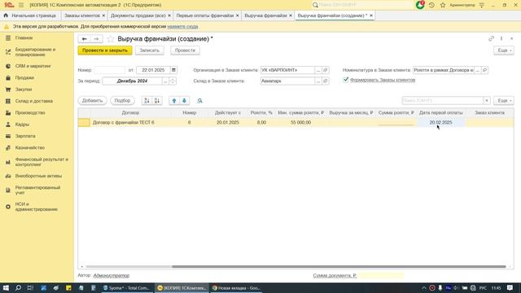The height and width of the screenshot is (293, 521).
Task: Click the Подбор button
Action: (122, 101)
